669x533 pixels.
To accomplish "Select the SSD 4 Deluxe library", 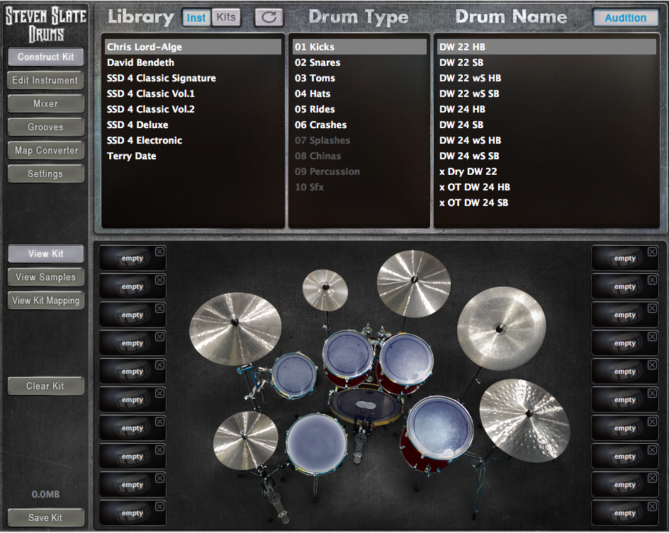I will [x=193, y=125].
